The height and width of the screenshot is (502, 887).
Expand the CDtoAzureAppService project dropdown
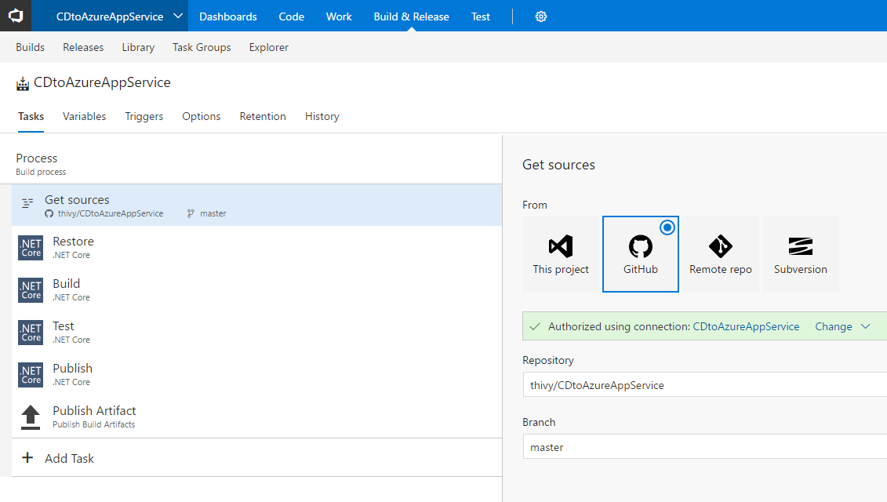[x=178, y=16]
